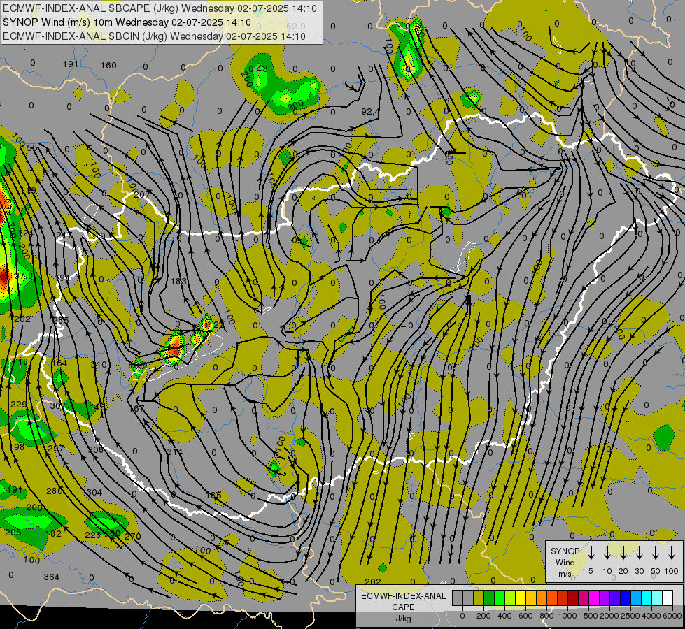Screen dimensions: 685x629
Task: Click the SYNOP Wind 10m title line
Action: (127, 22)
